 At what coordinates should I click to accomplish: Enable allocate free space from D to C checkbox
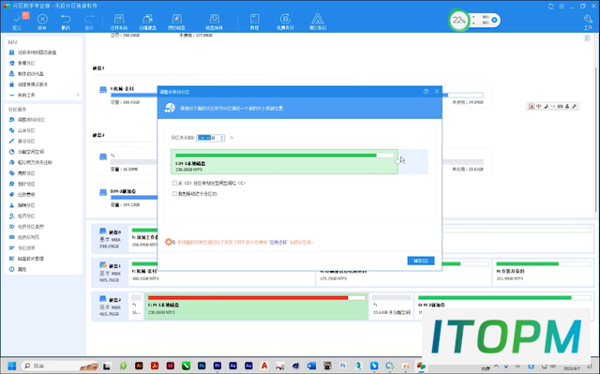(174, 183)
